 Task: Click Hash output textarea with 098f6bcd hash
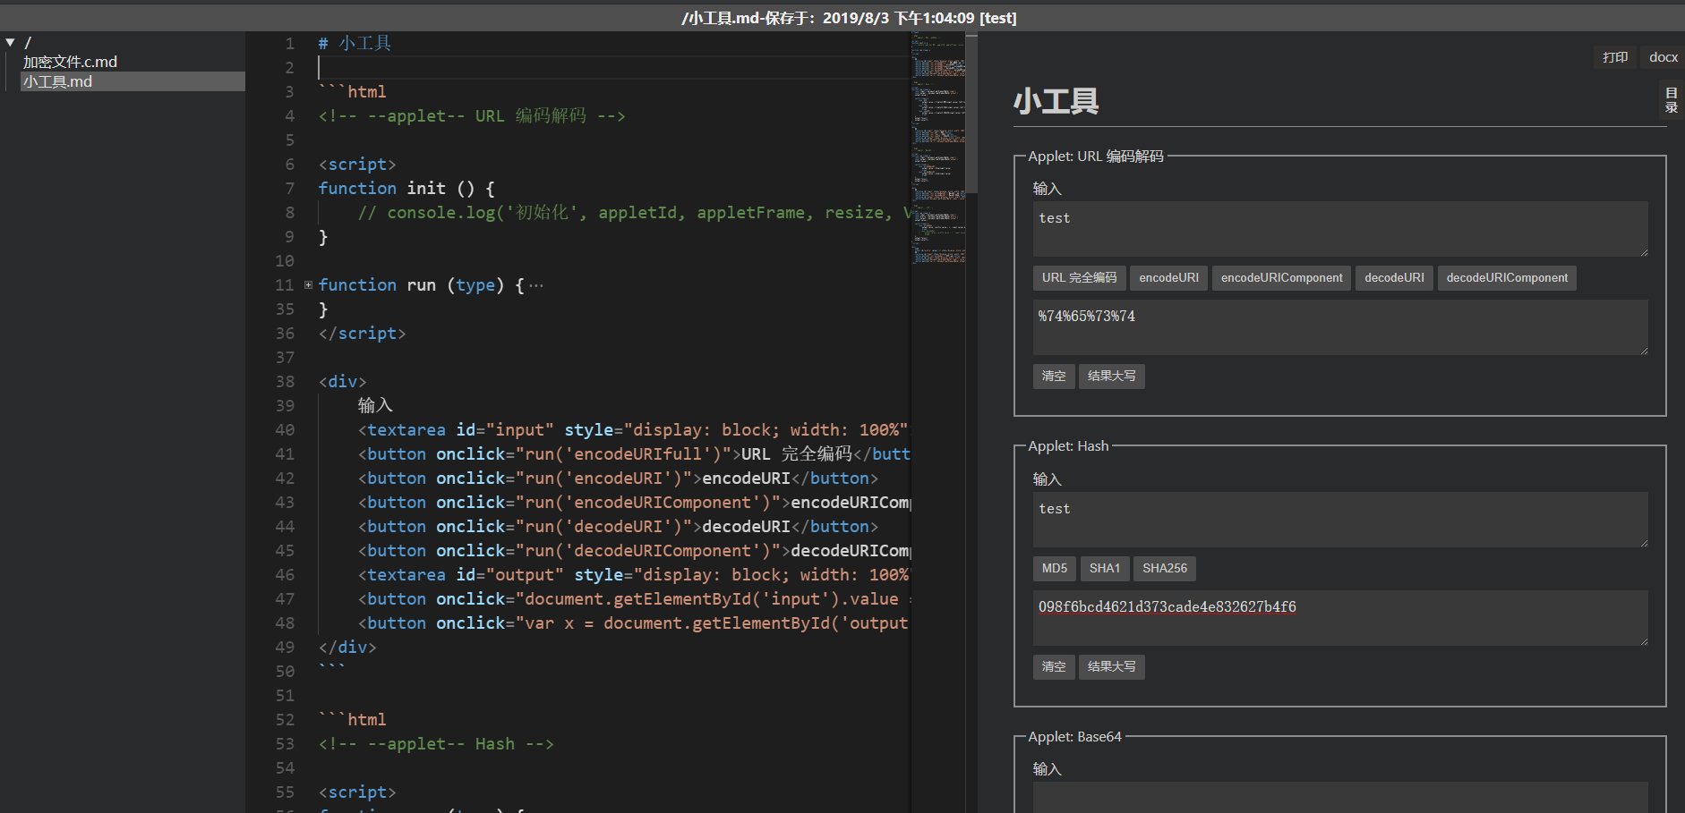click(x=1340, y=618)
